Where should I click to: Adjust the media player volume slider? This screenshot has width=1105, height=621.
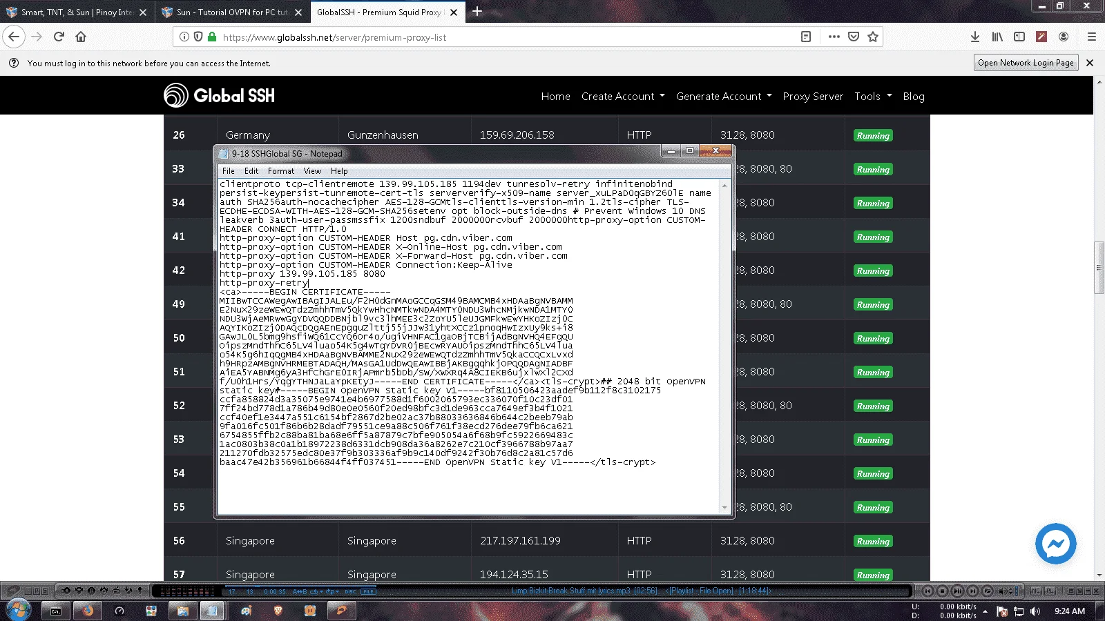[x=1017, y=591]
